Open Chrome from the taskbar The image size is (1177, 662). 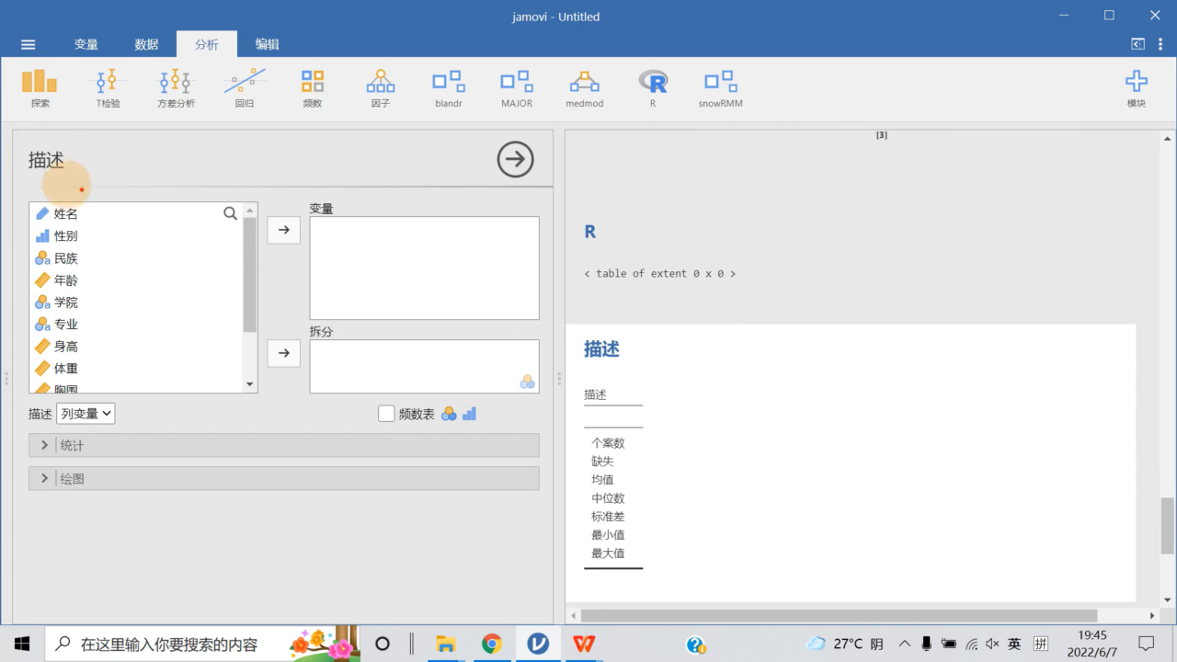[492, 644]
